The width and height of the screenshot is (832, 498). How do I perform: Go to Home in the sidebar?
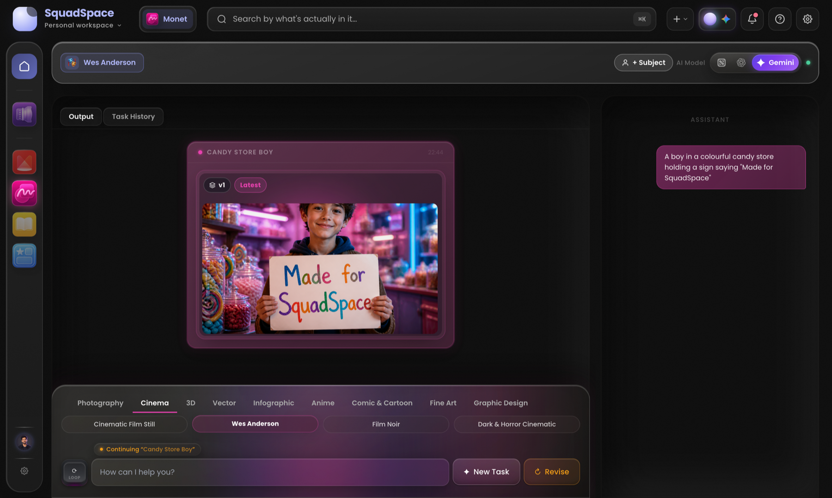(24, 67)
